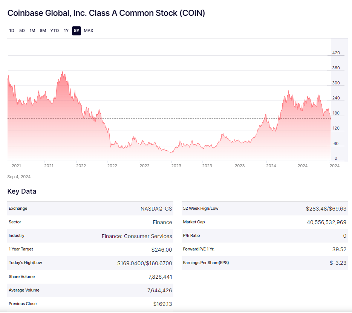Click the EPS value $-3.23
The width and height of the screenshot is (352, 313).
click(338, 263)
